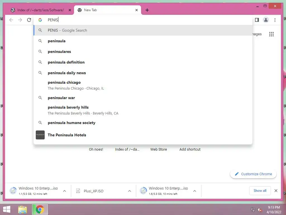Go forward using the forward arrow
The width and height of the screenshot is (286, 215).
tap(20, 20)
